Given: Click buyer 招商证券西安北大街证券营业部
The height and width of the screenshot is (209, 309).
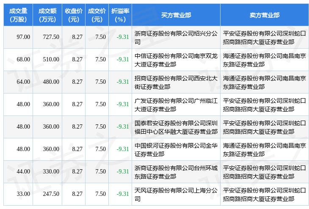Looking at the screenshot, I should click(x=176, y=82).
